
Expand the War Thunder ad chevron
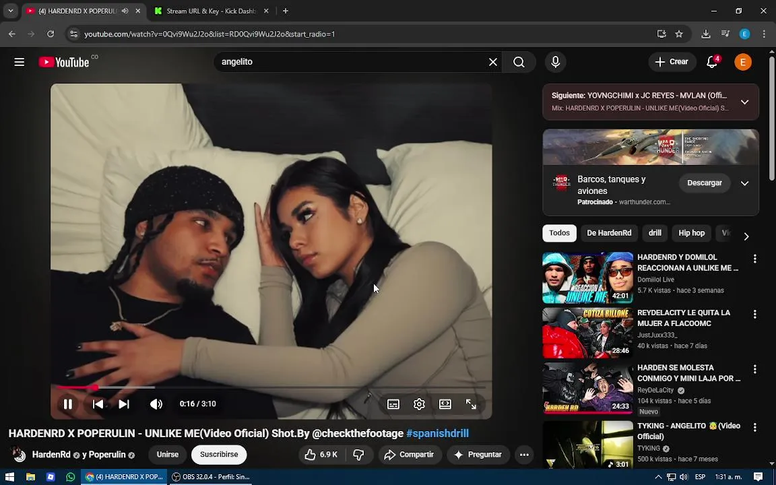(x=744, y=183)
